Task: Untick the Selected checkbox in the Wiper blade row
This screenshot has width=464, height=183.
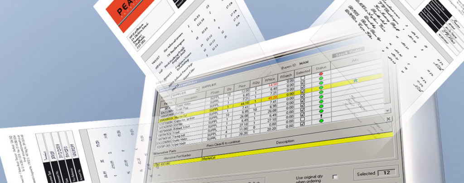Action: coord(303,123)
